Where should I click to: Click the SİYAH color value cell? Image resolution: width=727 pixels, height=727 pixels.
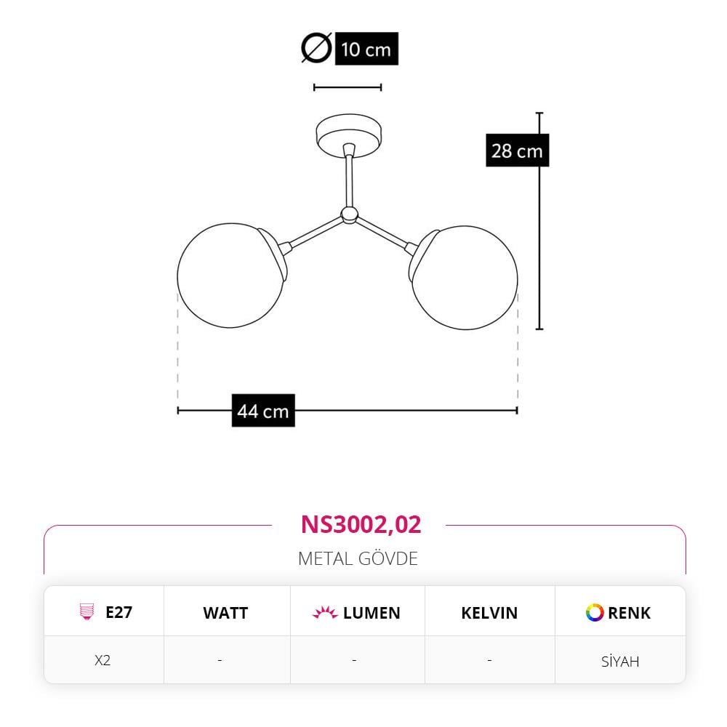(x=620, y=661)
